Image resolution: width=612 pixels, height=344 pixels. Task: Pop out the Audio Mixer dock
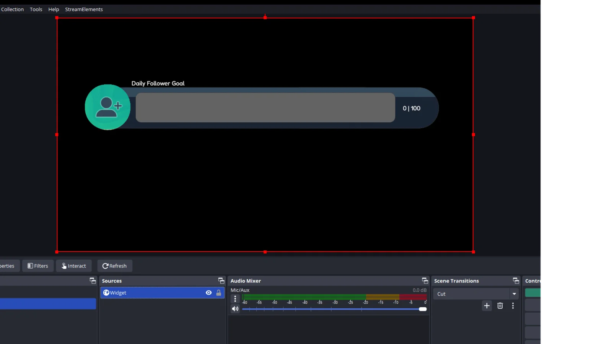[x=425, y=281]
